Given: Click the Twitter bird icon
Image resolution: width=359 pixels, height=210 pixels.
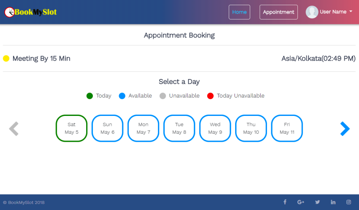Looking at the screenshot, I should click(317, 202).
